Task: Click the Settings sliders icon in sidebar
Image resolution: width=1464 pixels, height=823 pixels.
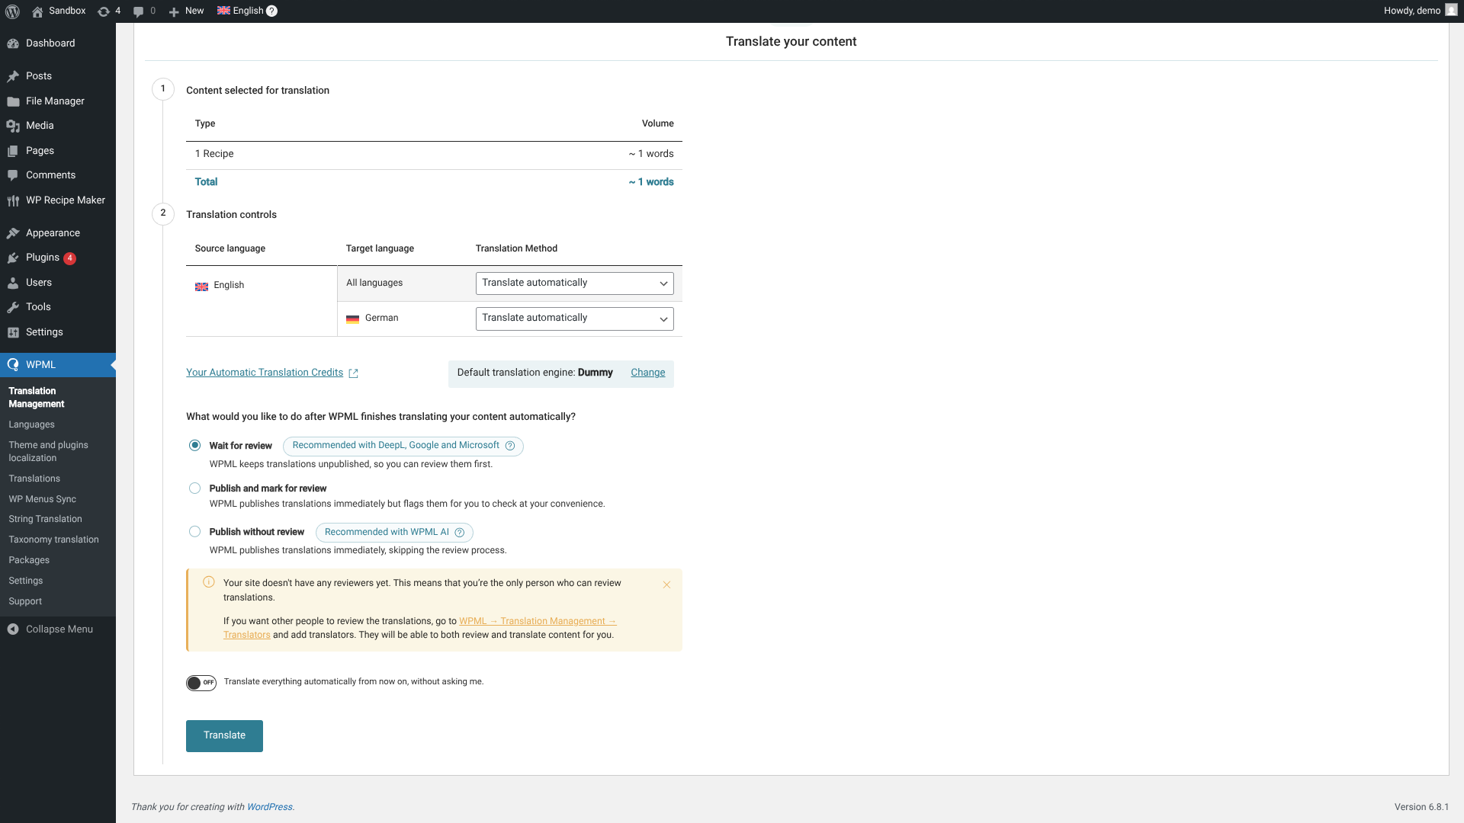Action: [x=13, y=332]
